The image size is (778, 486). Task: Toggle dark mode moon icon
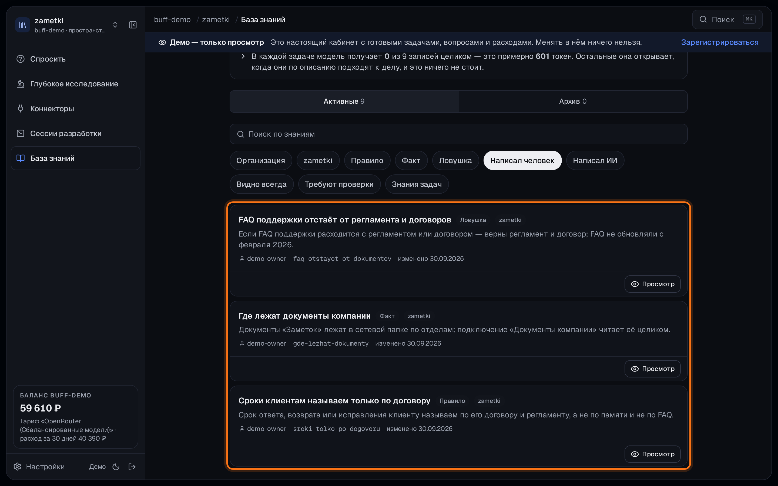tap(116, 467)
